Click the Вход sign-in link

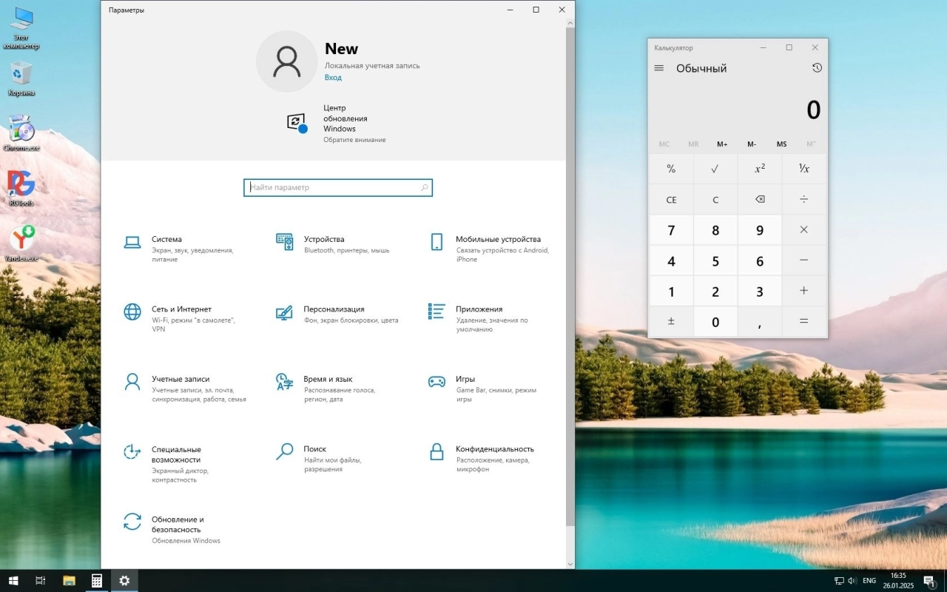pyautogui.click(x=333, y=77)
